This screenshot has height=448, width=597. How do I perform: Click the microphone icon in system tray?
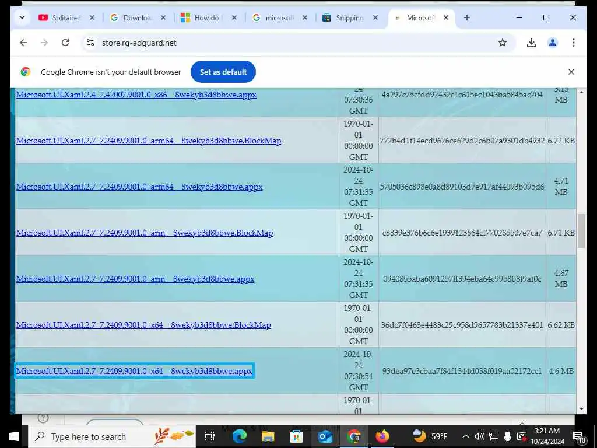click(507, 436)
